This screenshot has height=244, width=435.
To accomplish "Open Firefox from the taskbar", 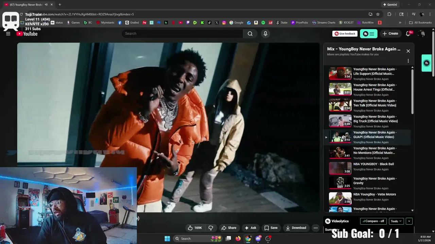I will click(238, 239).
